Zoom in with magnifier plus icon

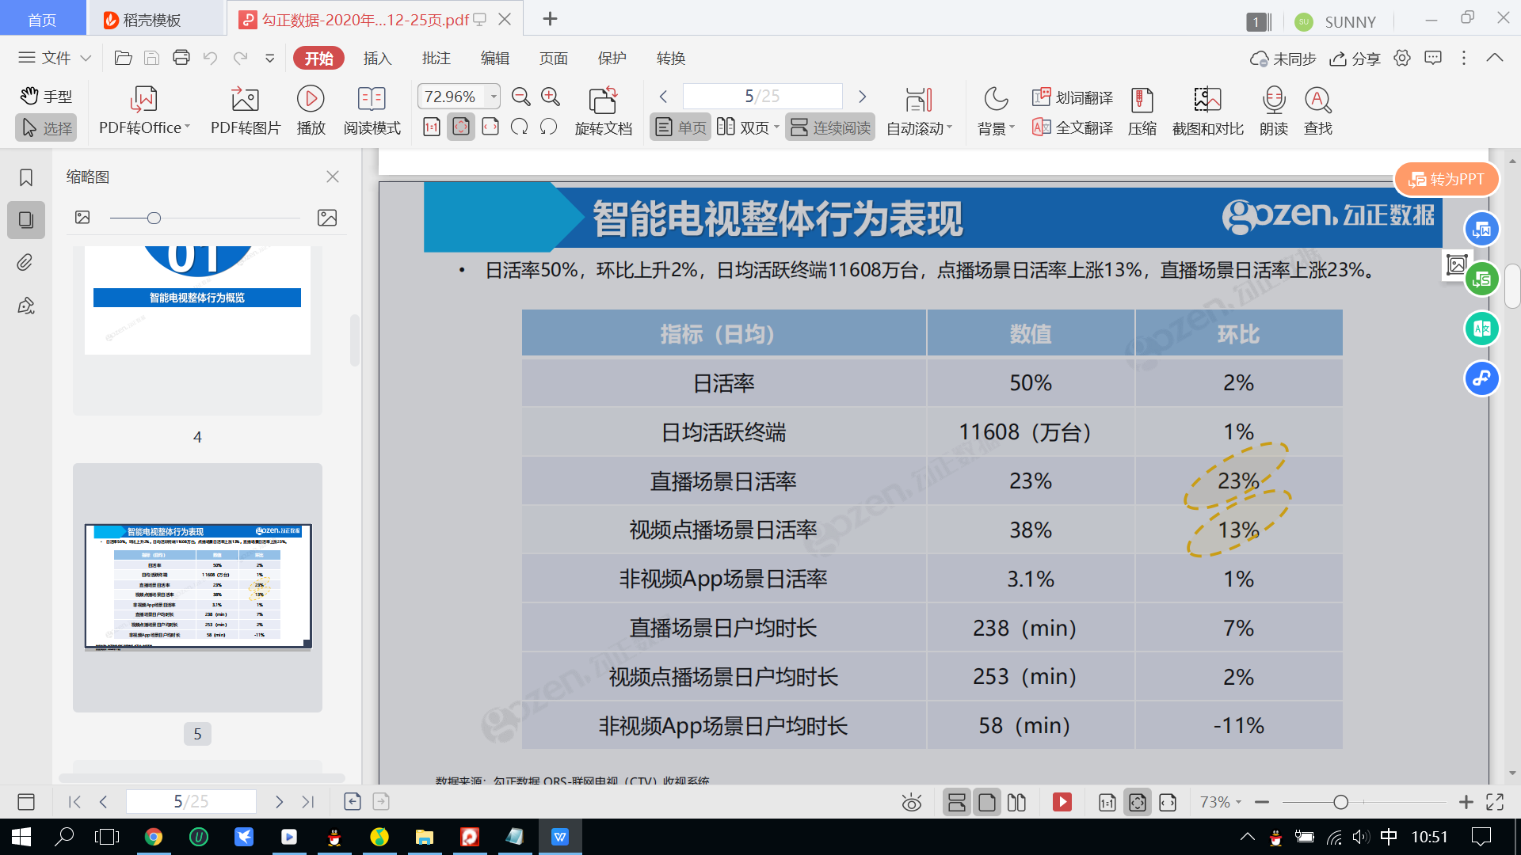pos(551,97)
